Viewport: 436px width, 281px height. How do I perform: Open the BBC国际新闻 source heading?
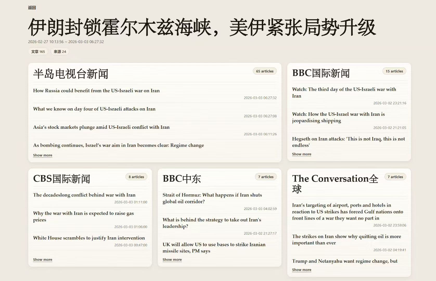pos(321,73)
